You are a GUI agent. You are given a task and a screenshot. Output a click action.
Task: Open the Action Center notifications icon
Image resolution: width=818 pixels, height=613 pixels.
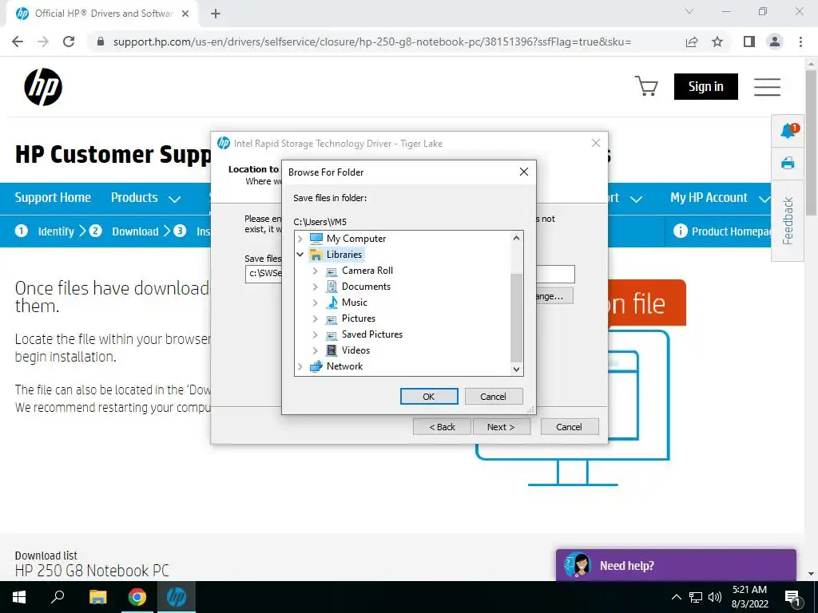[x=793, y=598]
